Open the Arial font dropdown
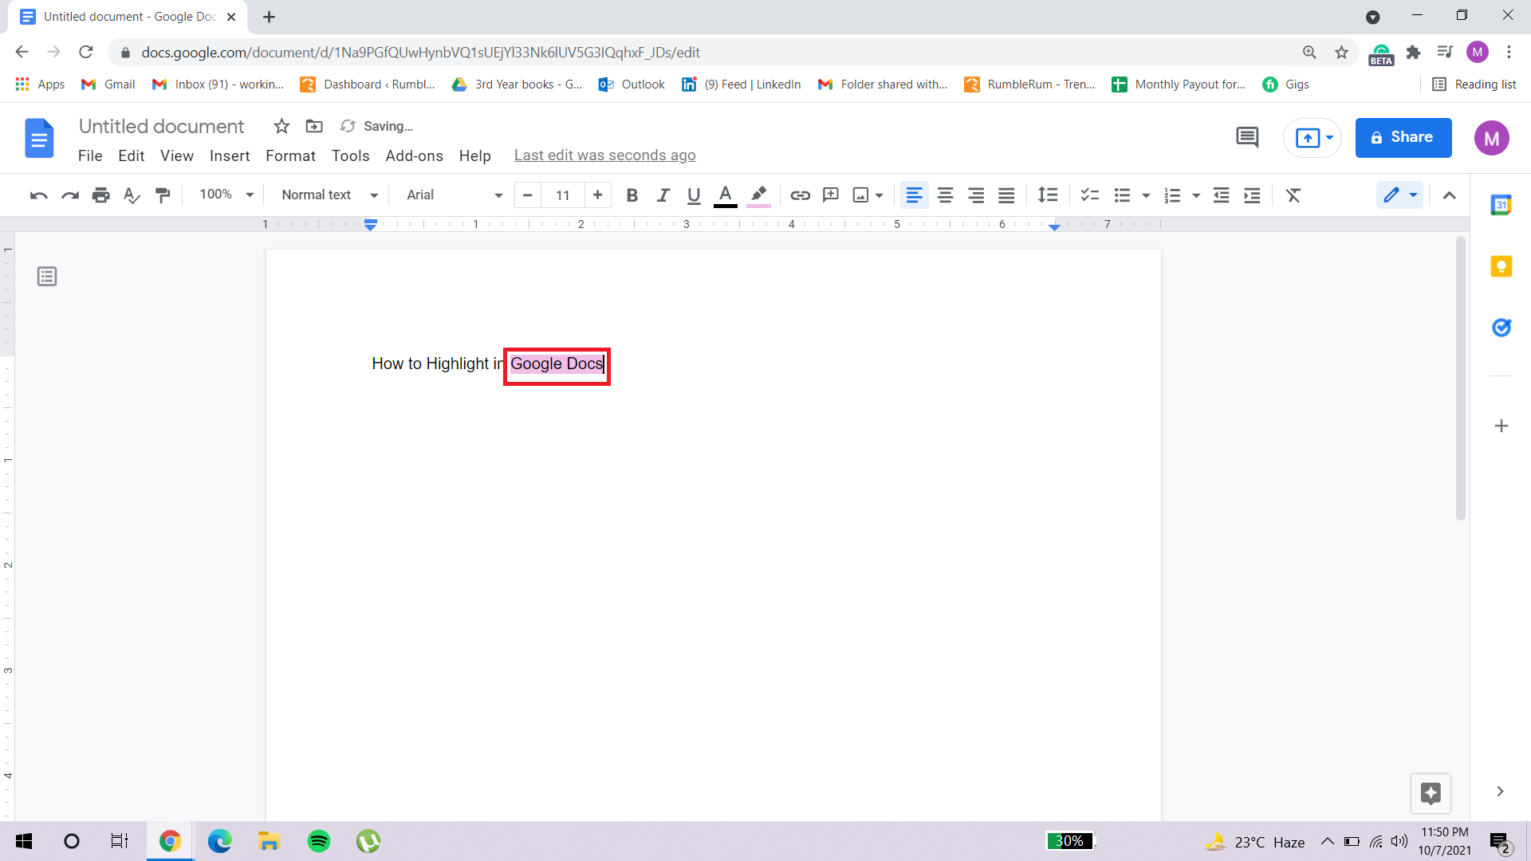Viewport: 1531px width, 861px height. point(455,195)
